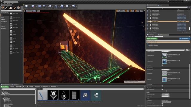191x107 pixels.
Task: Pick the Cube primitive icon
Action: [x=11, y=31]
